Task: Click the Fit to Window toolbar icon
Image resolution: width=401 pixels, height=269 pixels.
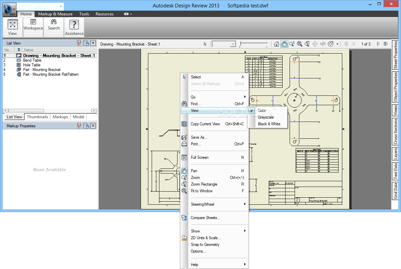Action: pos(299,44)
